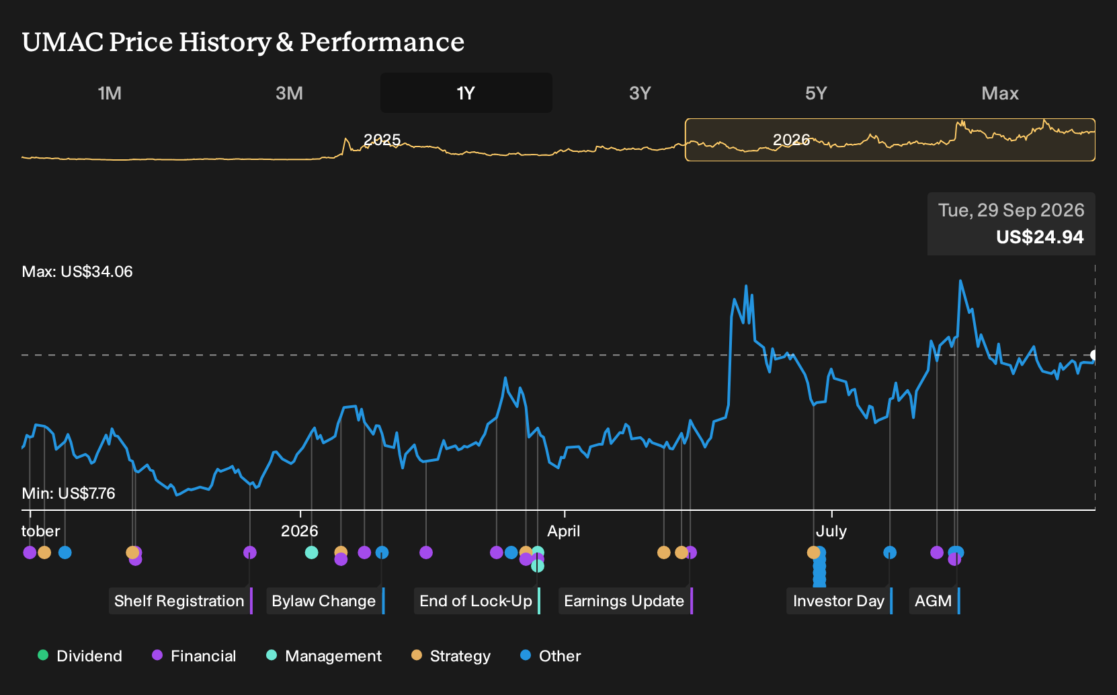Open the Bylaw Change event label
Viewport: 1117px width, 695px height.
325,601
